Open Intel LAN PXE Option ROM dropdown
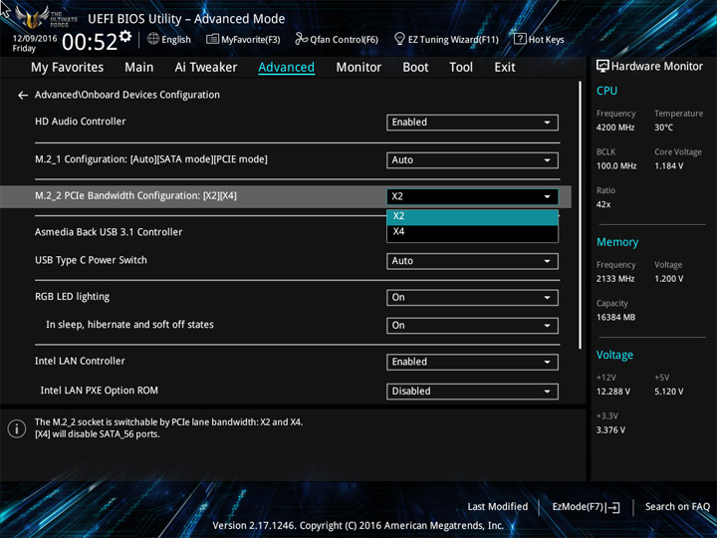 tap(472, 392)
